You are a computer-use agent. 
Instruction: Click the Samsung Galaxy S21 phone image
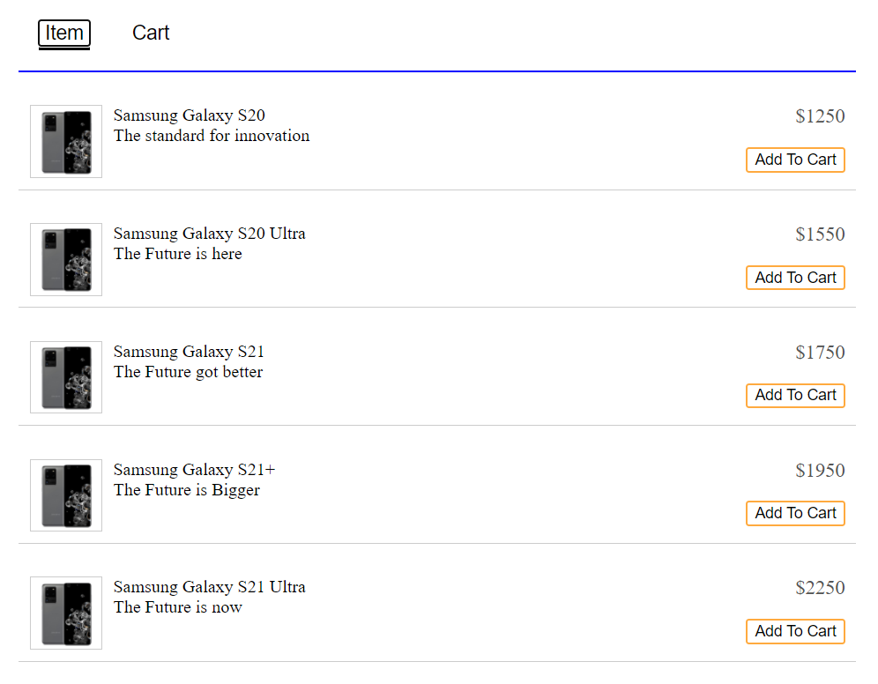point(66,377)
